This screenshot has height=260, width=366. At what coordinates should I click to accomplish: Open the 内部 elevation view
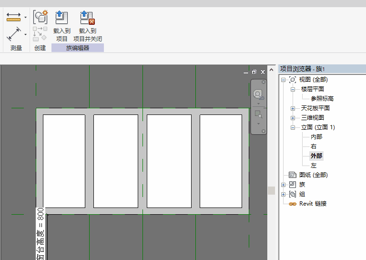tap(316, 137)
